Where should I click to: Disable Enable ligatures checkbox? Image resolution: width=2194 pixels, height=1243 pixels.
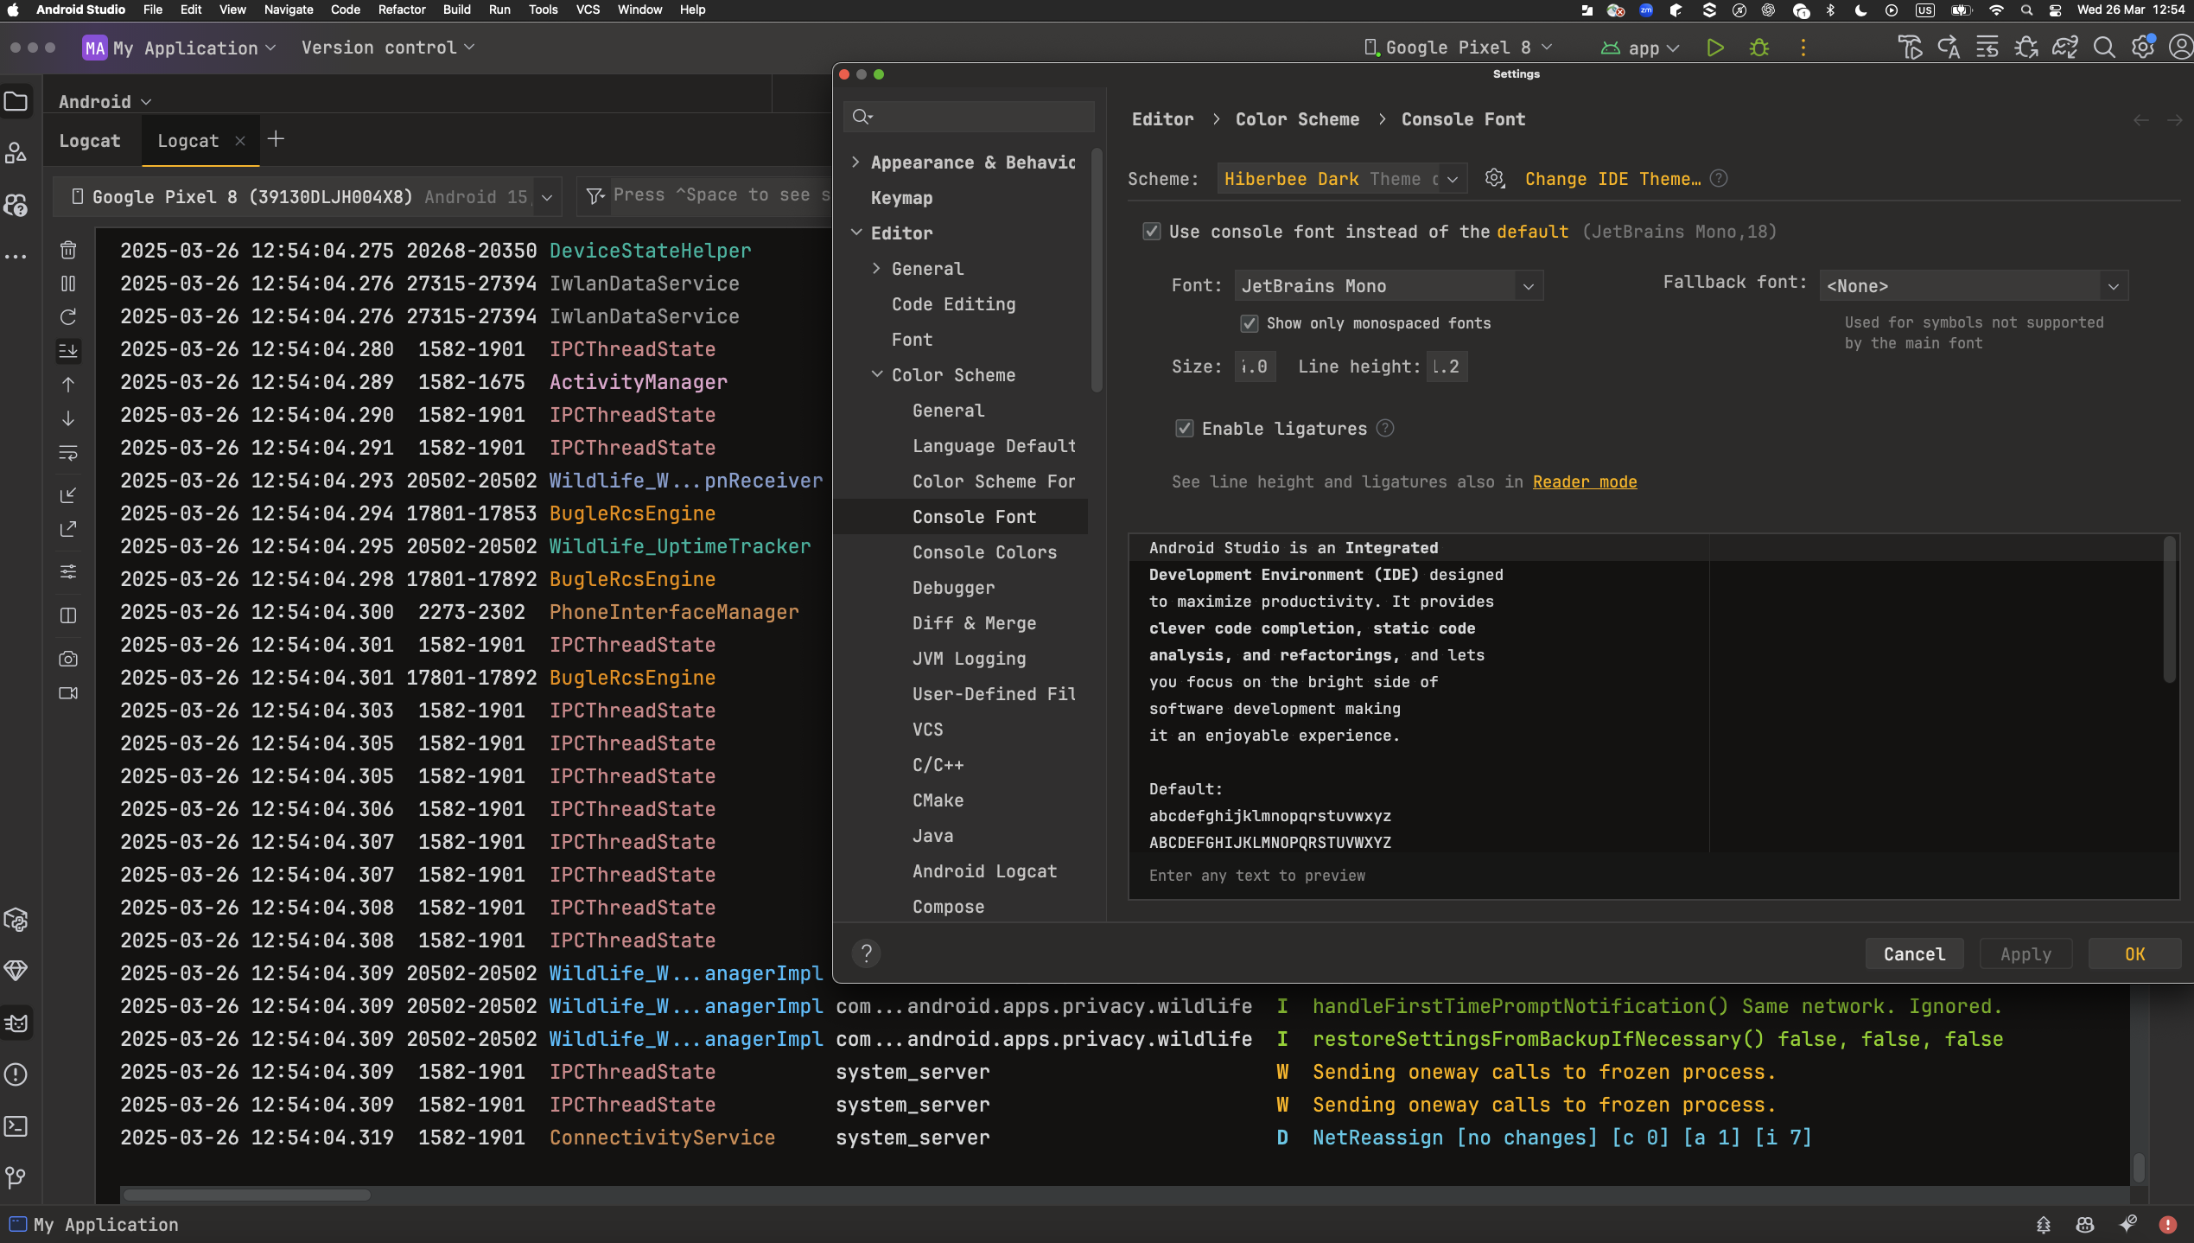1184,429
